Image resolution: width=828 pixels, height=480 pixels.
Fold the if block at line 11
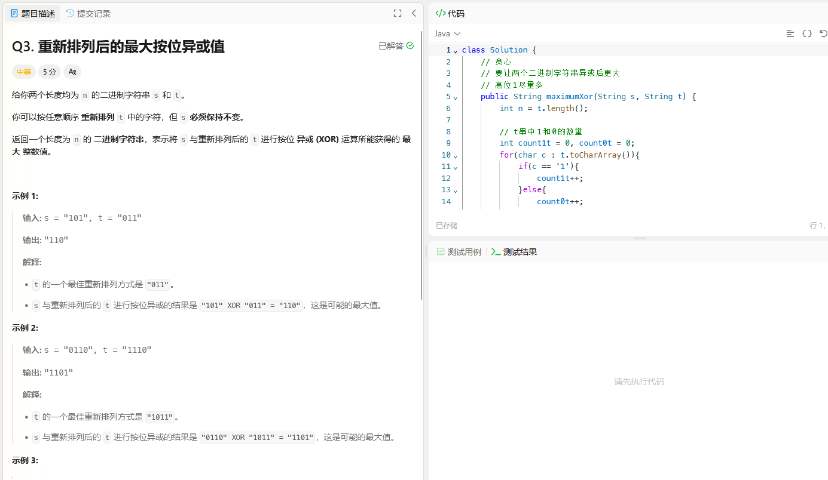(x=456, y=167)
